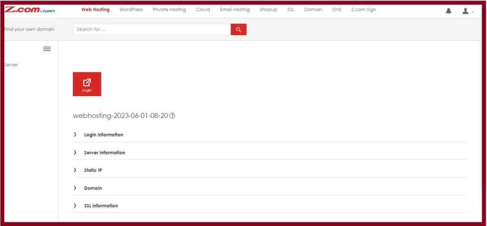Click the Z.com by GMO logo
This screenshot has height=226, width=487.
(29, 10)
